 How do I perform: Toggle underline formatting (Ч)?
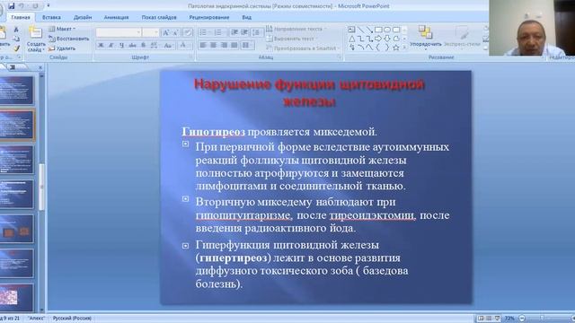coord(121,45)
